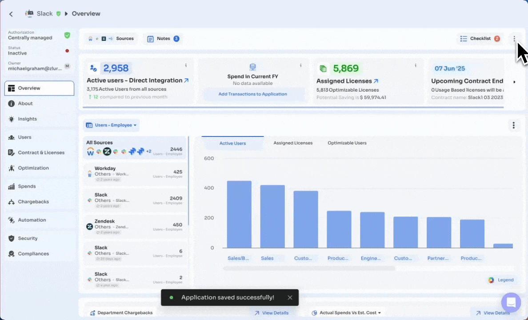The image size is (528, 320).
Task: Click the Spend in Current FY info icon
Action: (301, 66)
